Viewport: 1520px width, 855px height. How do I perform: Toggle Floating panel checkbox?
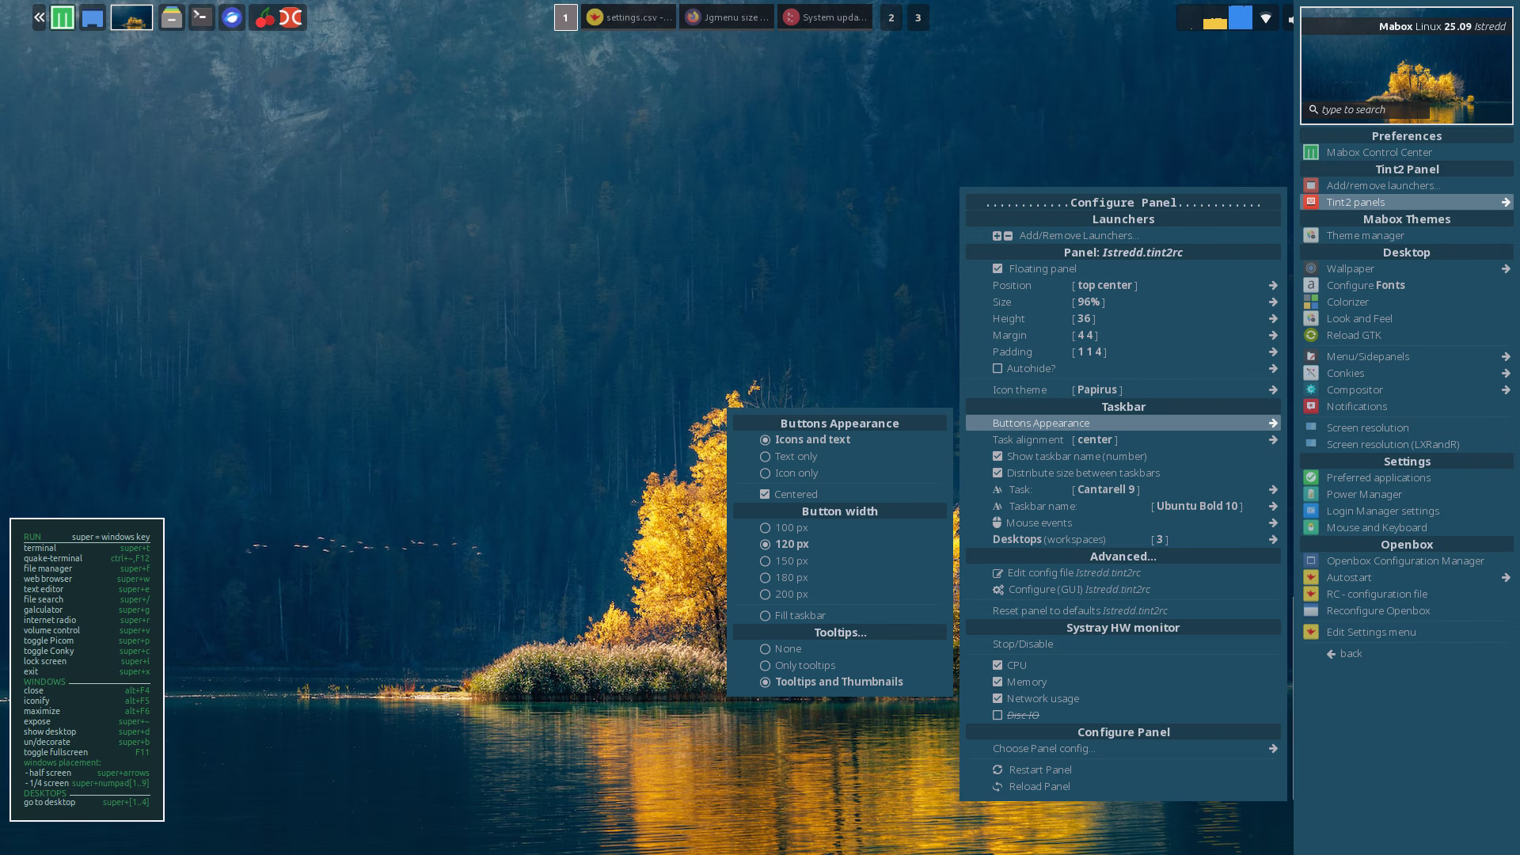pos(997,268)
